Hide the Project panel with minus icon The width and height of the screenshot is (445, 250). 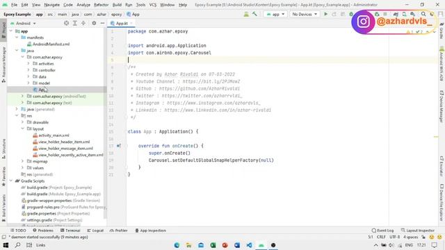pyautogui.click(x=102, y=23)
